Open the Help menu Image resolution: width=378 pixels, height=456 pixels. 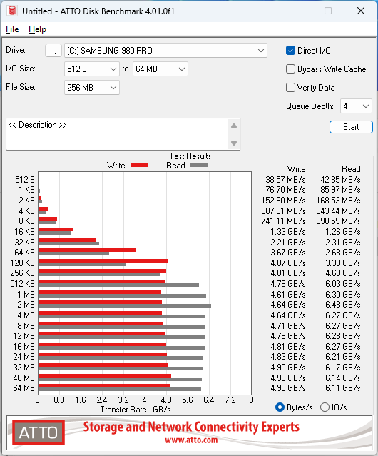click(37, 29)
